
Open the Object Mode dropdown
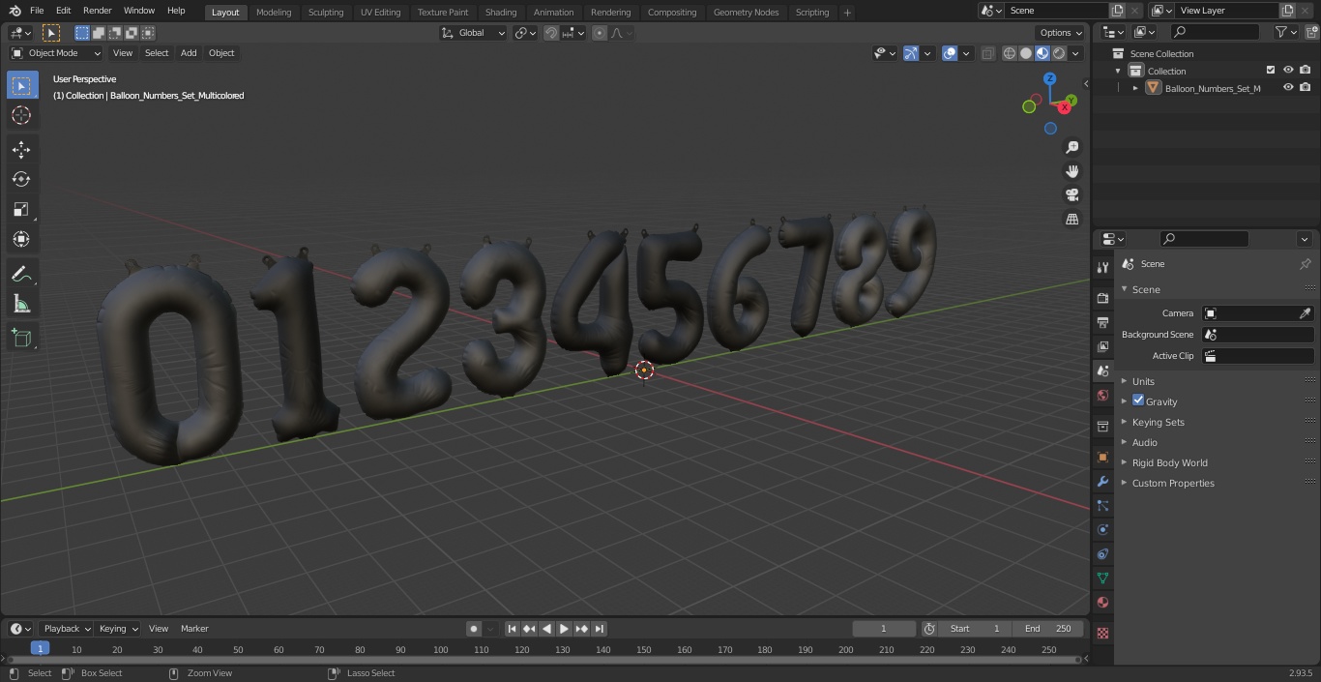[x=56, y=53]
